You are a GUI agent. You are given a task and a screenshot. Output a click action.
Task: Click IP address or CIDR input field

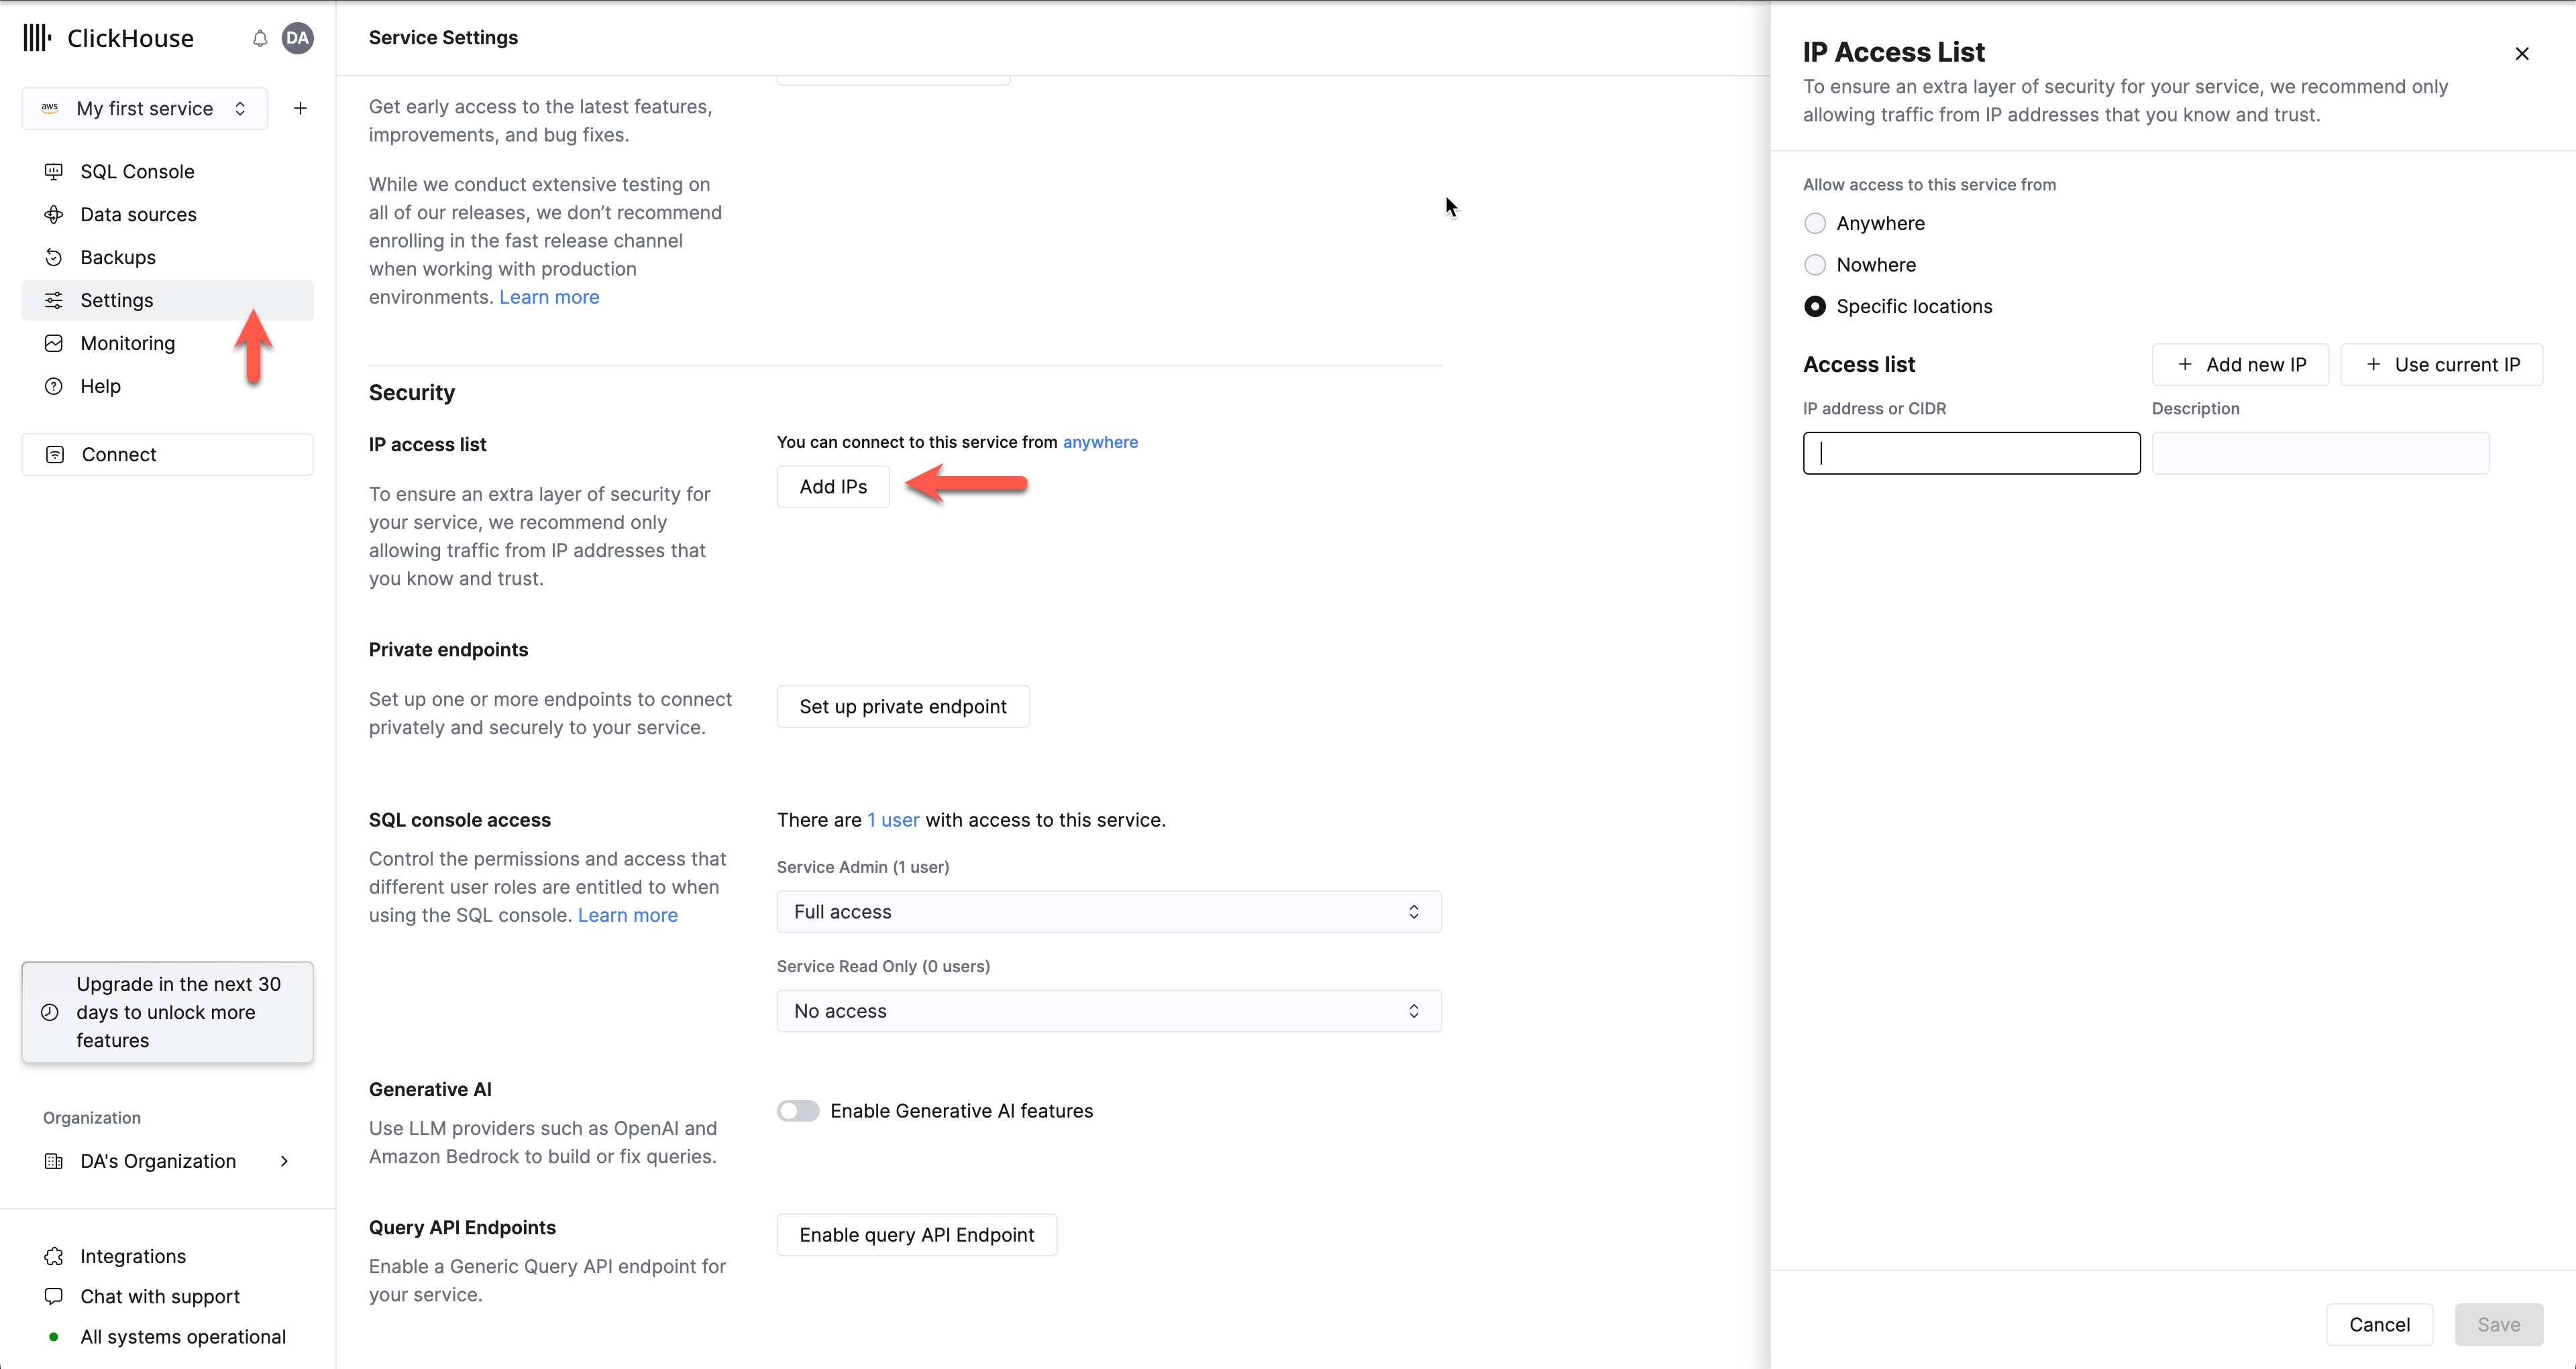[1973, 451]
